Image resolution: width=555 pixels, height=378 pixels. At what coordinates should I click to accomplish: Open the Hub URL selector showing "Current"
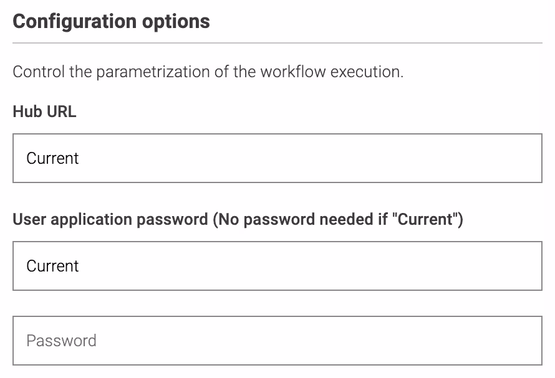point(277,158)
